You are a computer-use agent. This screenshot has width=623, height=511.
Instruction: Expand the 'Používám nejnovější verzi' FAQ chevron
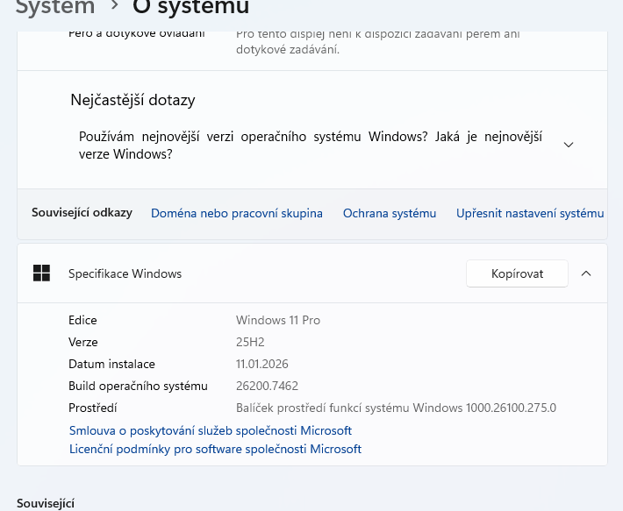(x=569, y=145)
